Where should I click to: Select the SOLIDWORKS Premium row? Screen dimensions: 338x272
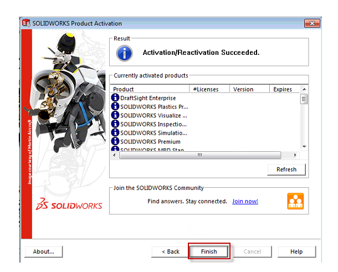pyautogui.click(x=205, y=141)
